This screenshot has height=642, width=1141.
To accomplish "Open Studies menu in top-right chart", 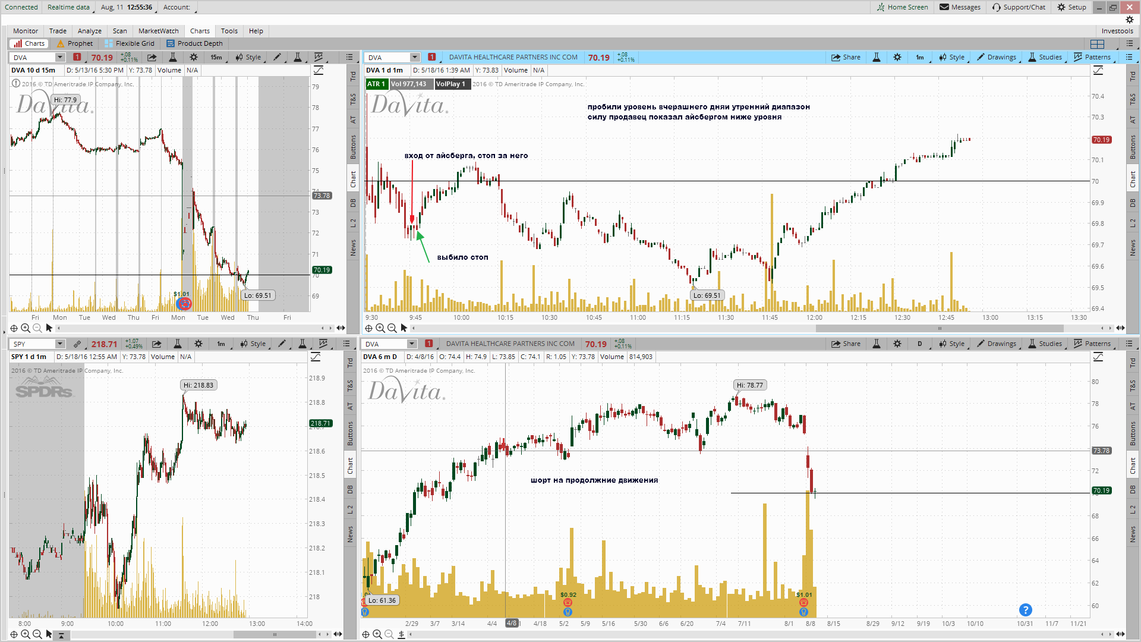I will [x=1045, y=58].
